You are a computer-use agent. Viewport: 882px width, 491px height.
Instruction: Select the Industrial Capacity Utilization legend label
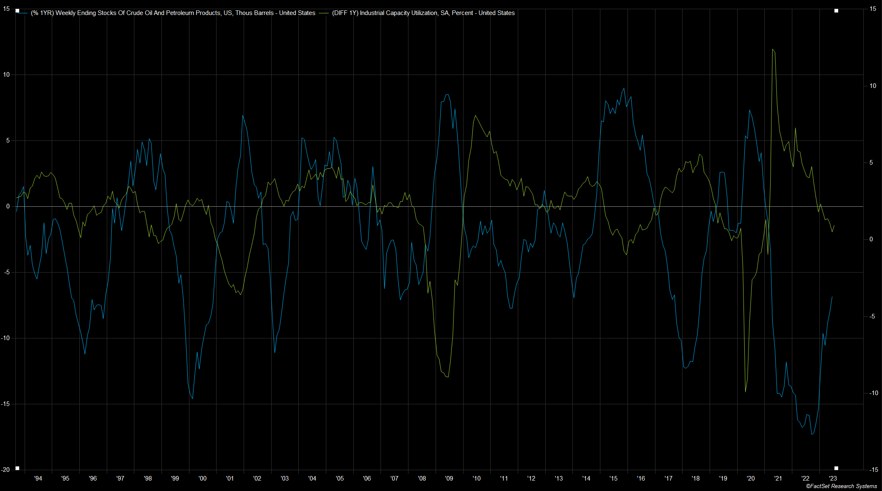tap(423, 13)
